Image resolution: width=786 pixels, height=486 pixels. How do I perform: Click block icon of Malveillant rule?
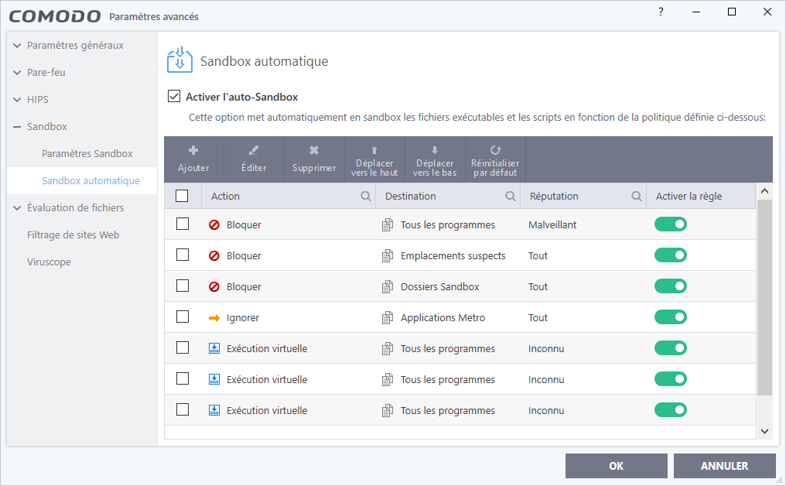click(214, 224)
